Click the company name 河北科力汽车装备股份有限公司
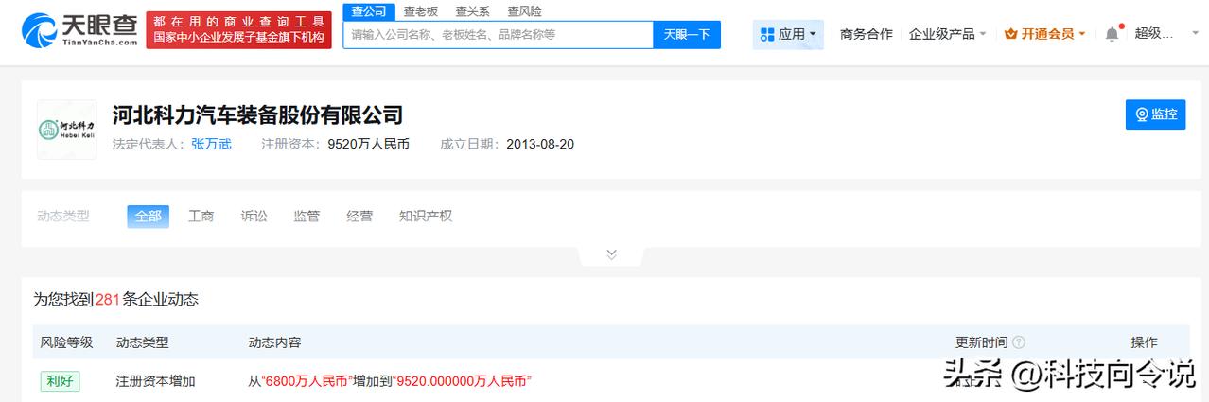Image resolution: width=1209 pixels, height=402 pixels. 258,115
